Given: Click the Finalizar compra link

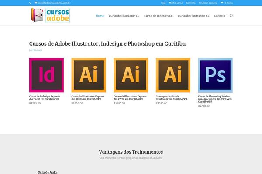Looking at the screenshot, I should (208, 3).
